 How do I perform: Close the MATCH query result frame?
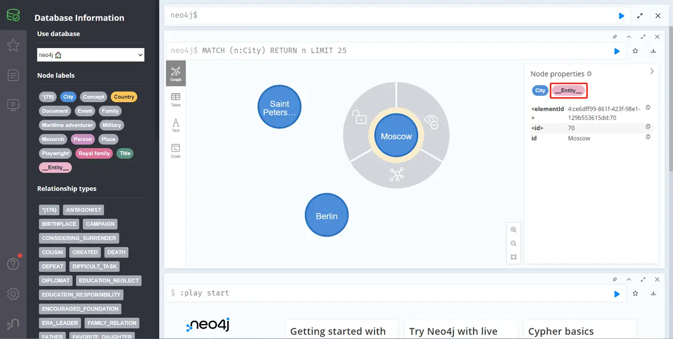coord(658,37)
